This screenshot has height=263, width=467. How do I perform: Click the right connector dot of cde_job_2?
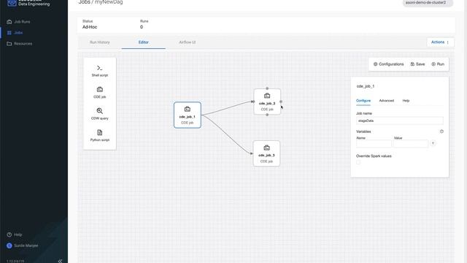281,102
